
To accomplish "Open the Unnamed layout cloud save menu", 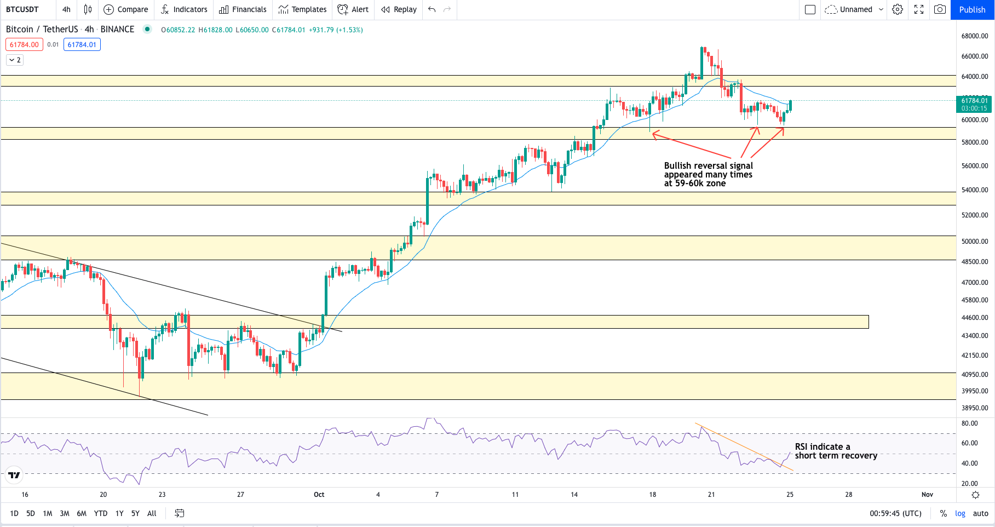I will tap(849, 9).
